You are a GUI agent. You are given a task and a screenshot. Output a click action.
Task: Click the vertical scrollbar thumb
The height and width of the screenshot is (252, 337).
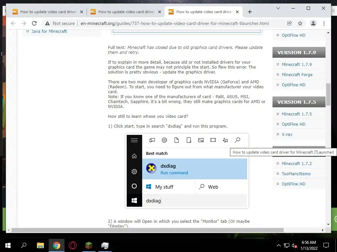click(328, 94)
